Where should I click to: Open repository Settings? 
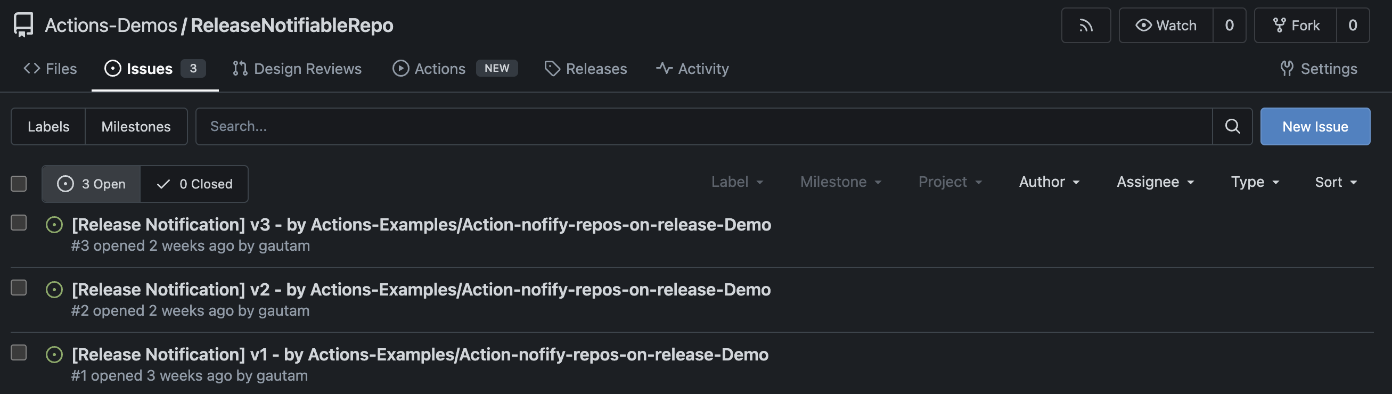pos(1318,69)
